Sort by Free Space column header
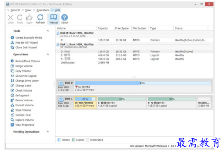 pos(123,28)
